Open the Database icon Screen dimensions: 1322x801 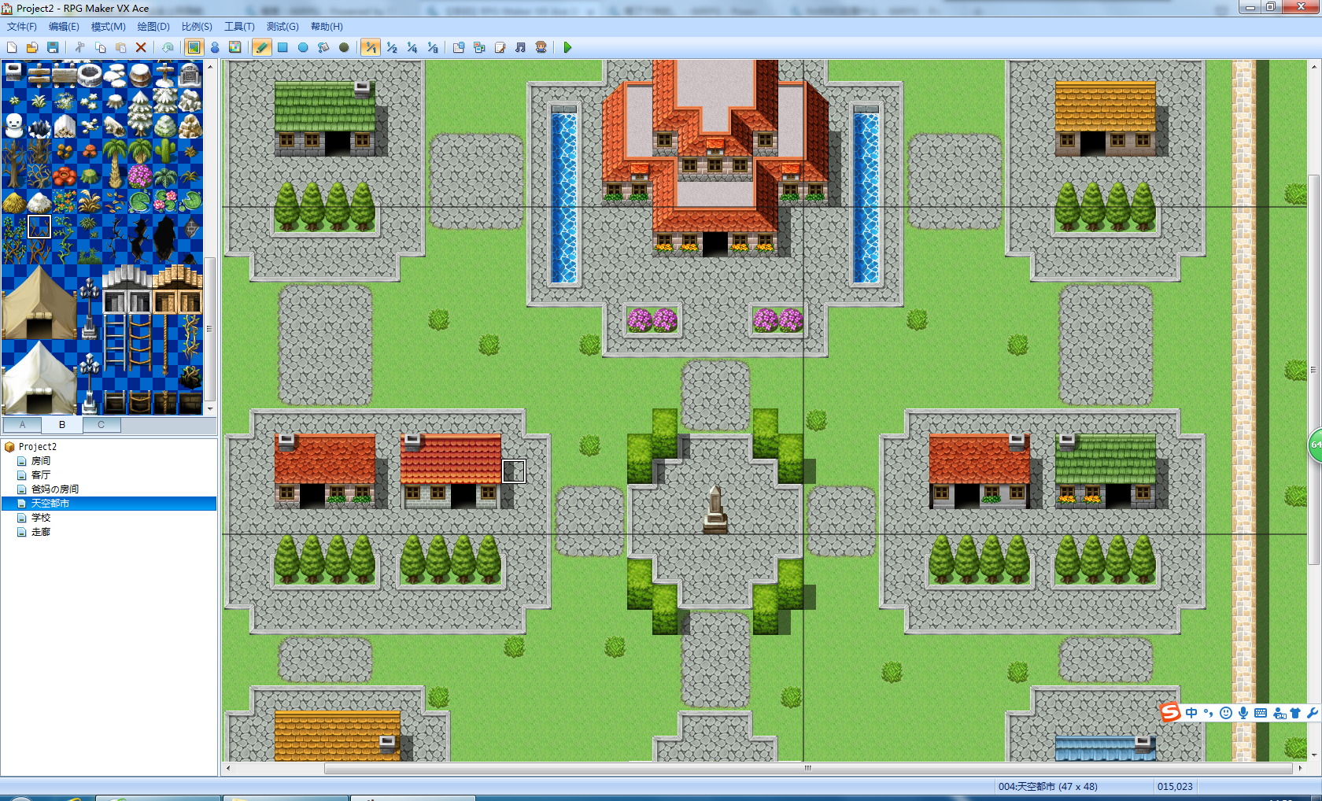[x=459, y=48]
